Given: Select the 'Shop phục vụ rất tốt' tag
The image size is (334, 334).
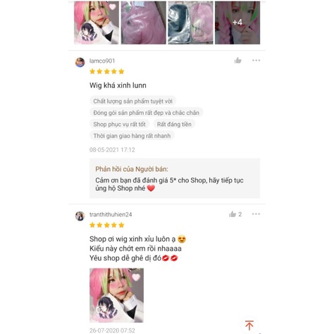Looking at the screenshot, I should 119,124.
